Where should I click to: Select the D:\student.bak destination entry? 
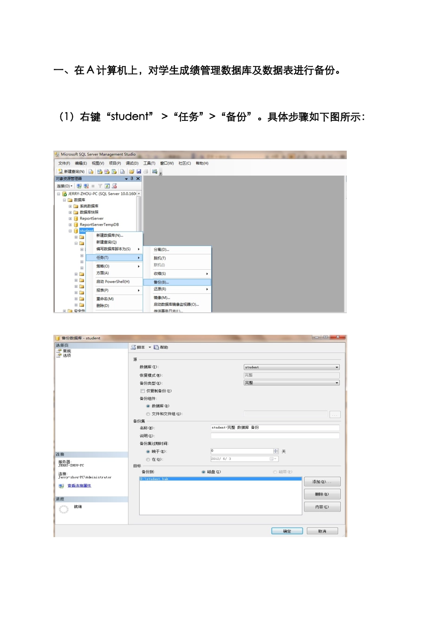(x=220, y=479)
